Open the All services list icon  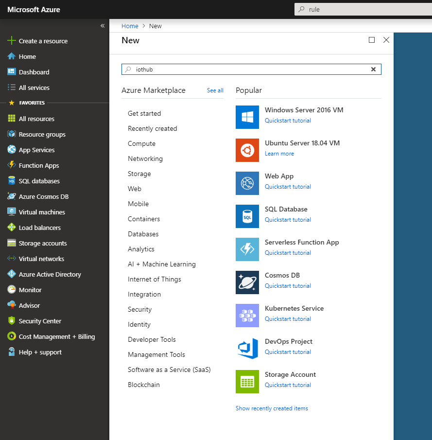[12, 88]
